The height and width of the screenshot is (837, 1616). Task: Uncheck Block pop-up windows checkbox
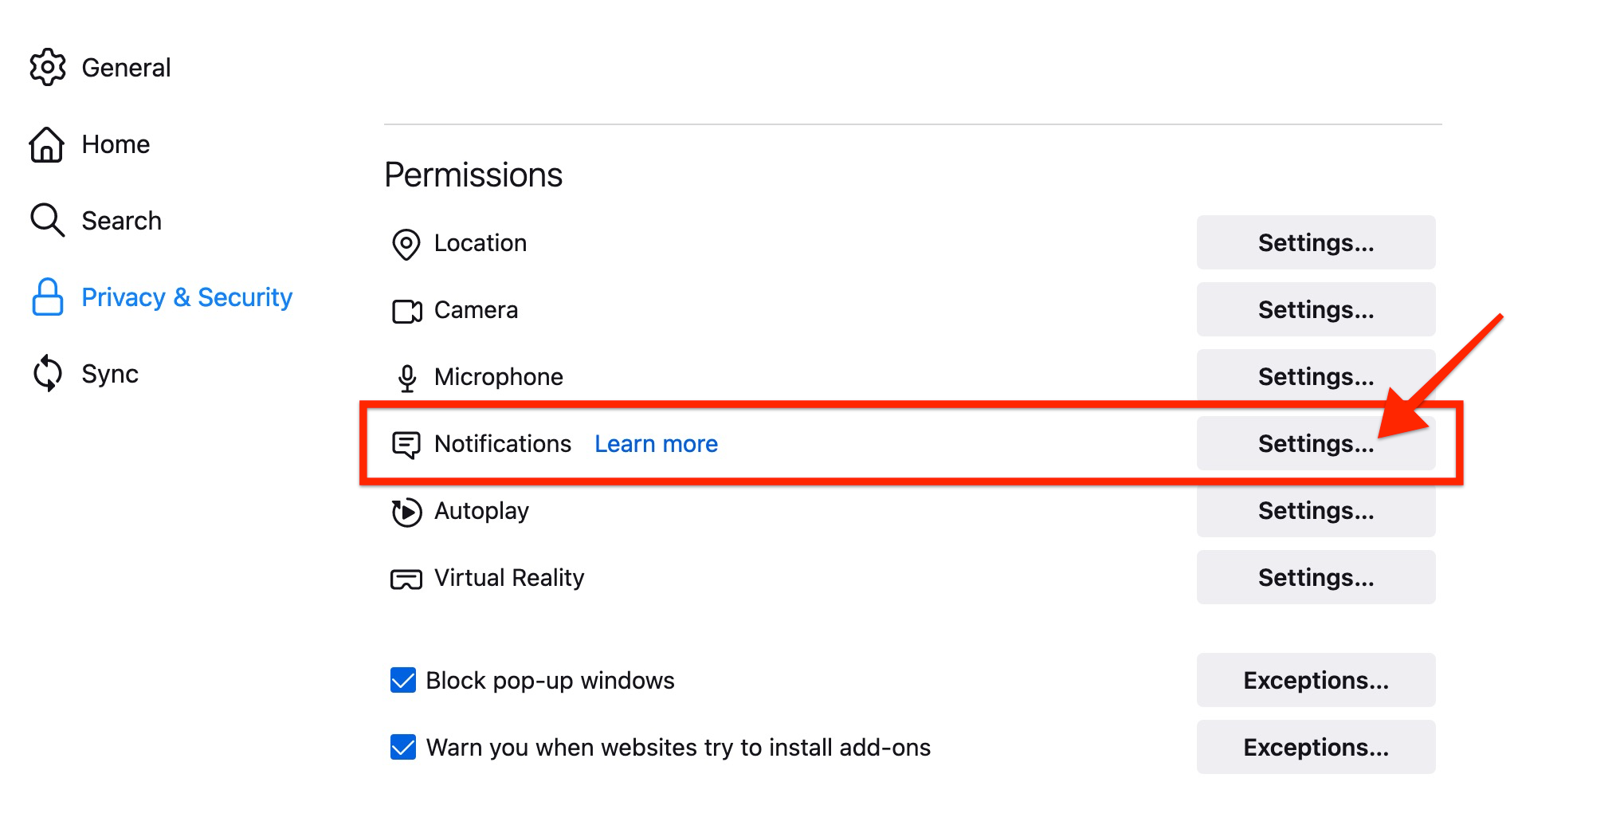(x=403, y=681)
